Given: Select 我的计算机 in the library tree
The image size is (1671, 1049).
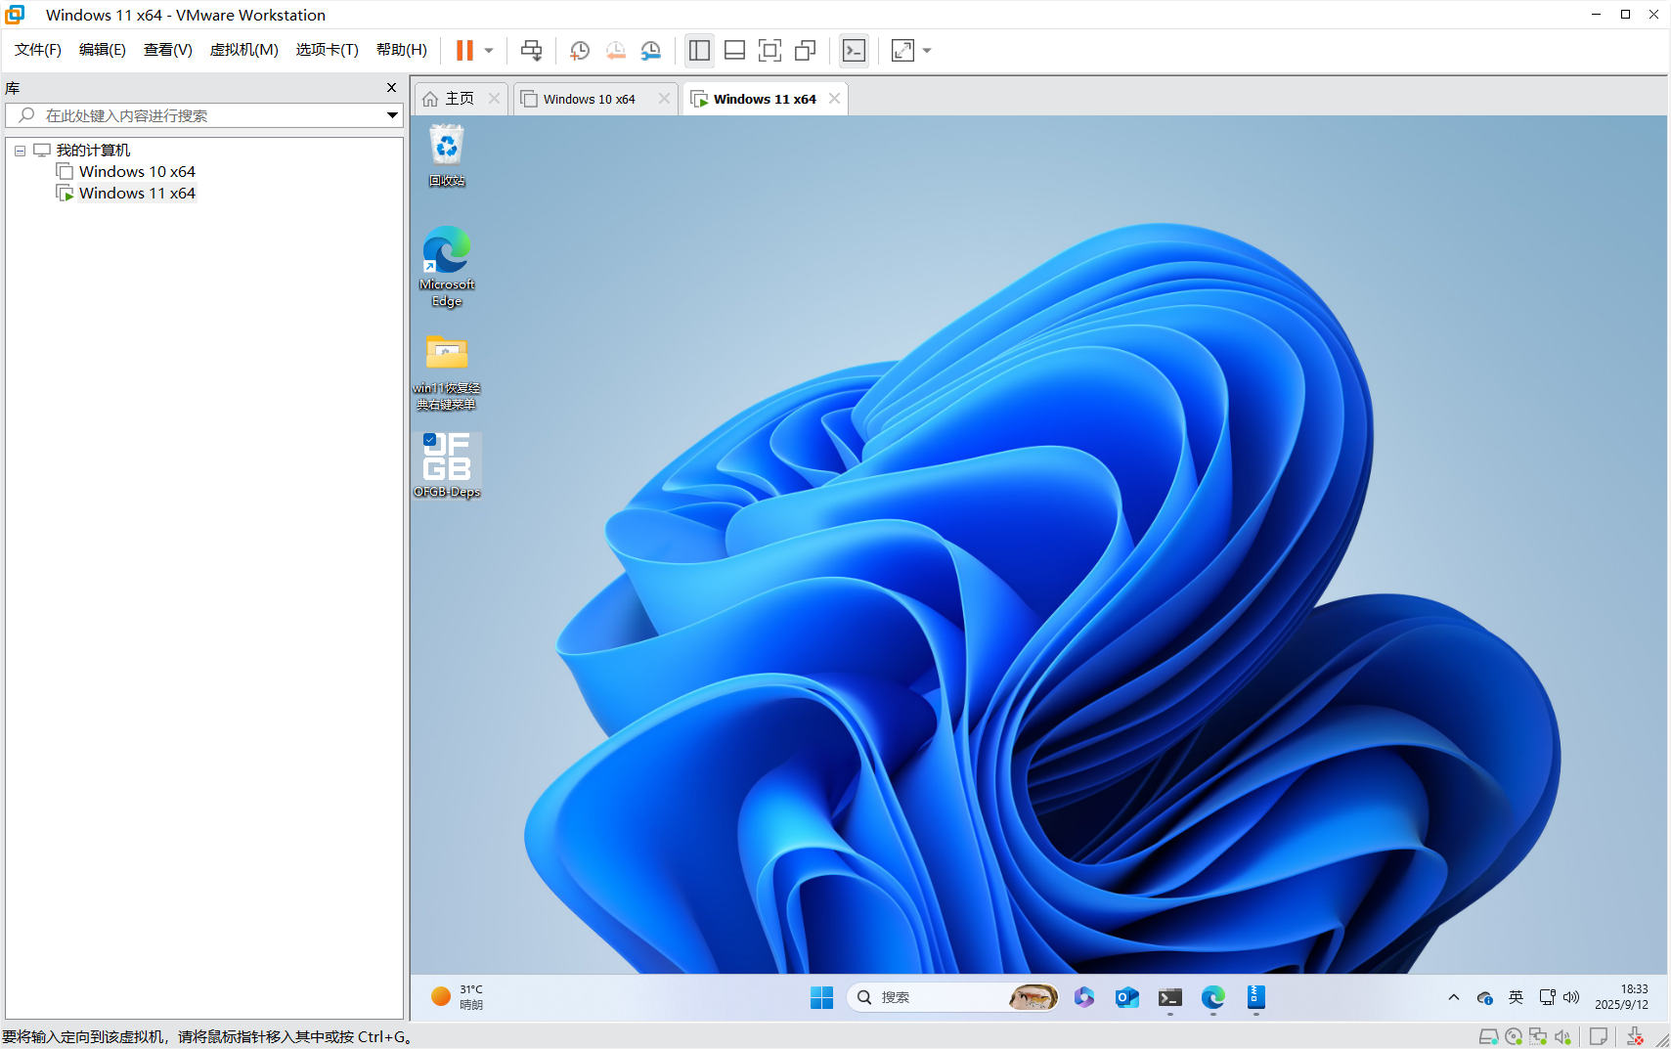Looking at the screenshot, I should tap(93, 151).
